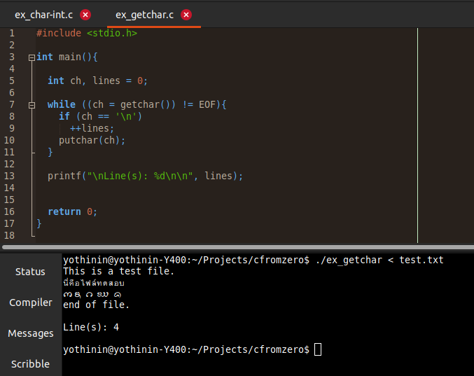Place cursor on #include directive
Viewport: 474px width, 376px height.
tap(59, 33)
